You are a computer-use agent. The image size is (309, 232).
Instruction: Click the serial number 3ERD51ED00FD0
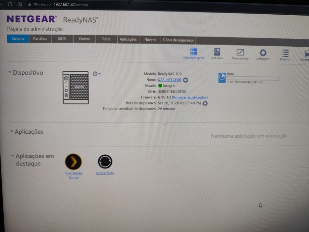(172, 91)
